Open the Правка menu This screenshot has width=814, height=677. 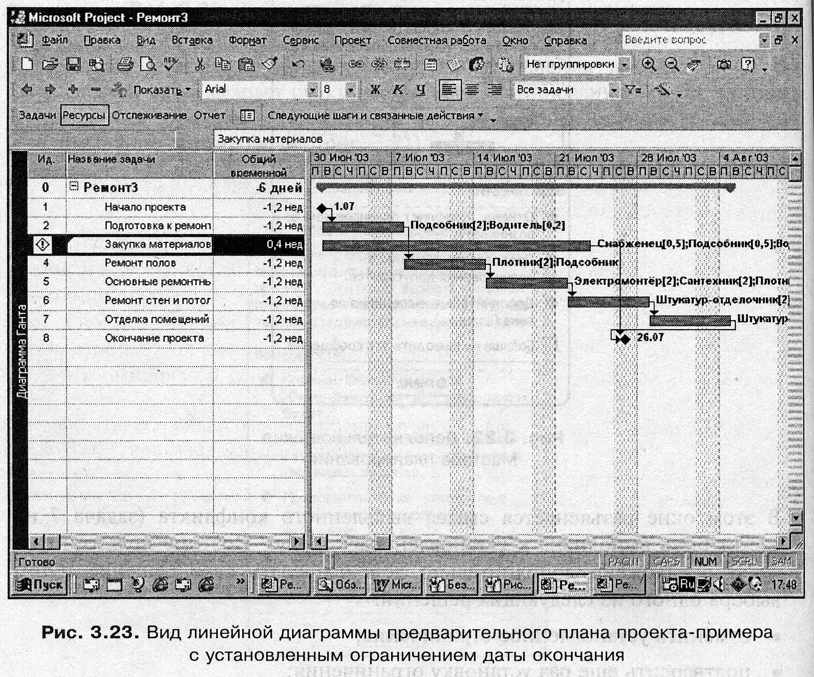pyautogui.click(x=102, y=40)
